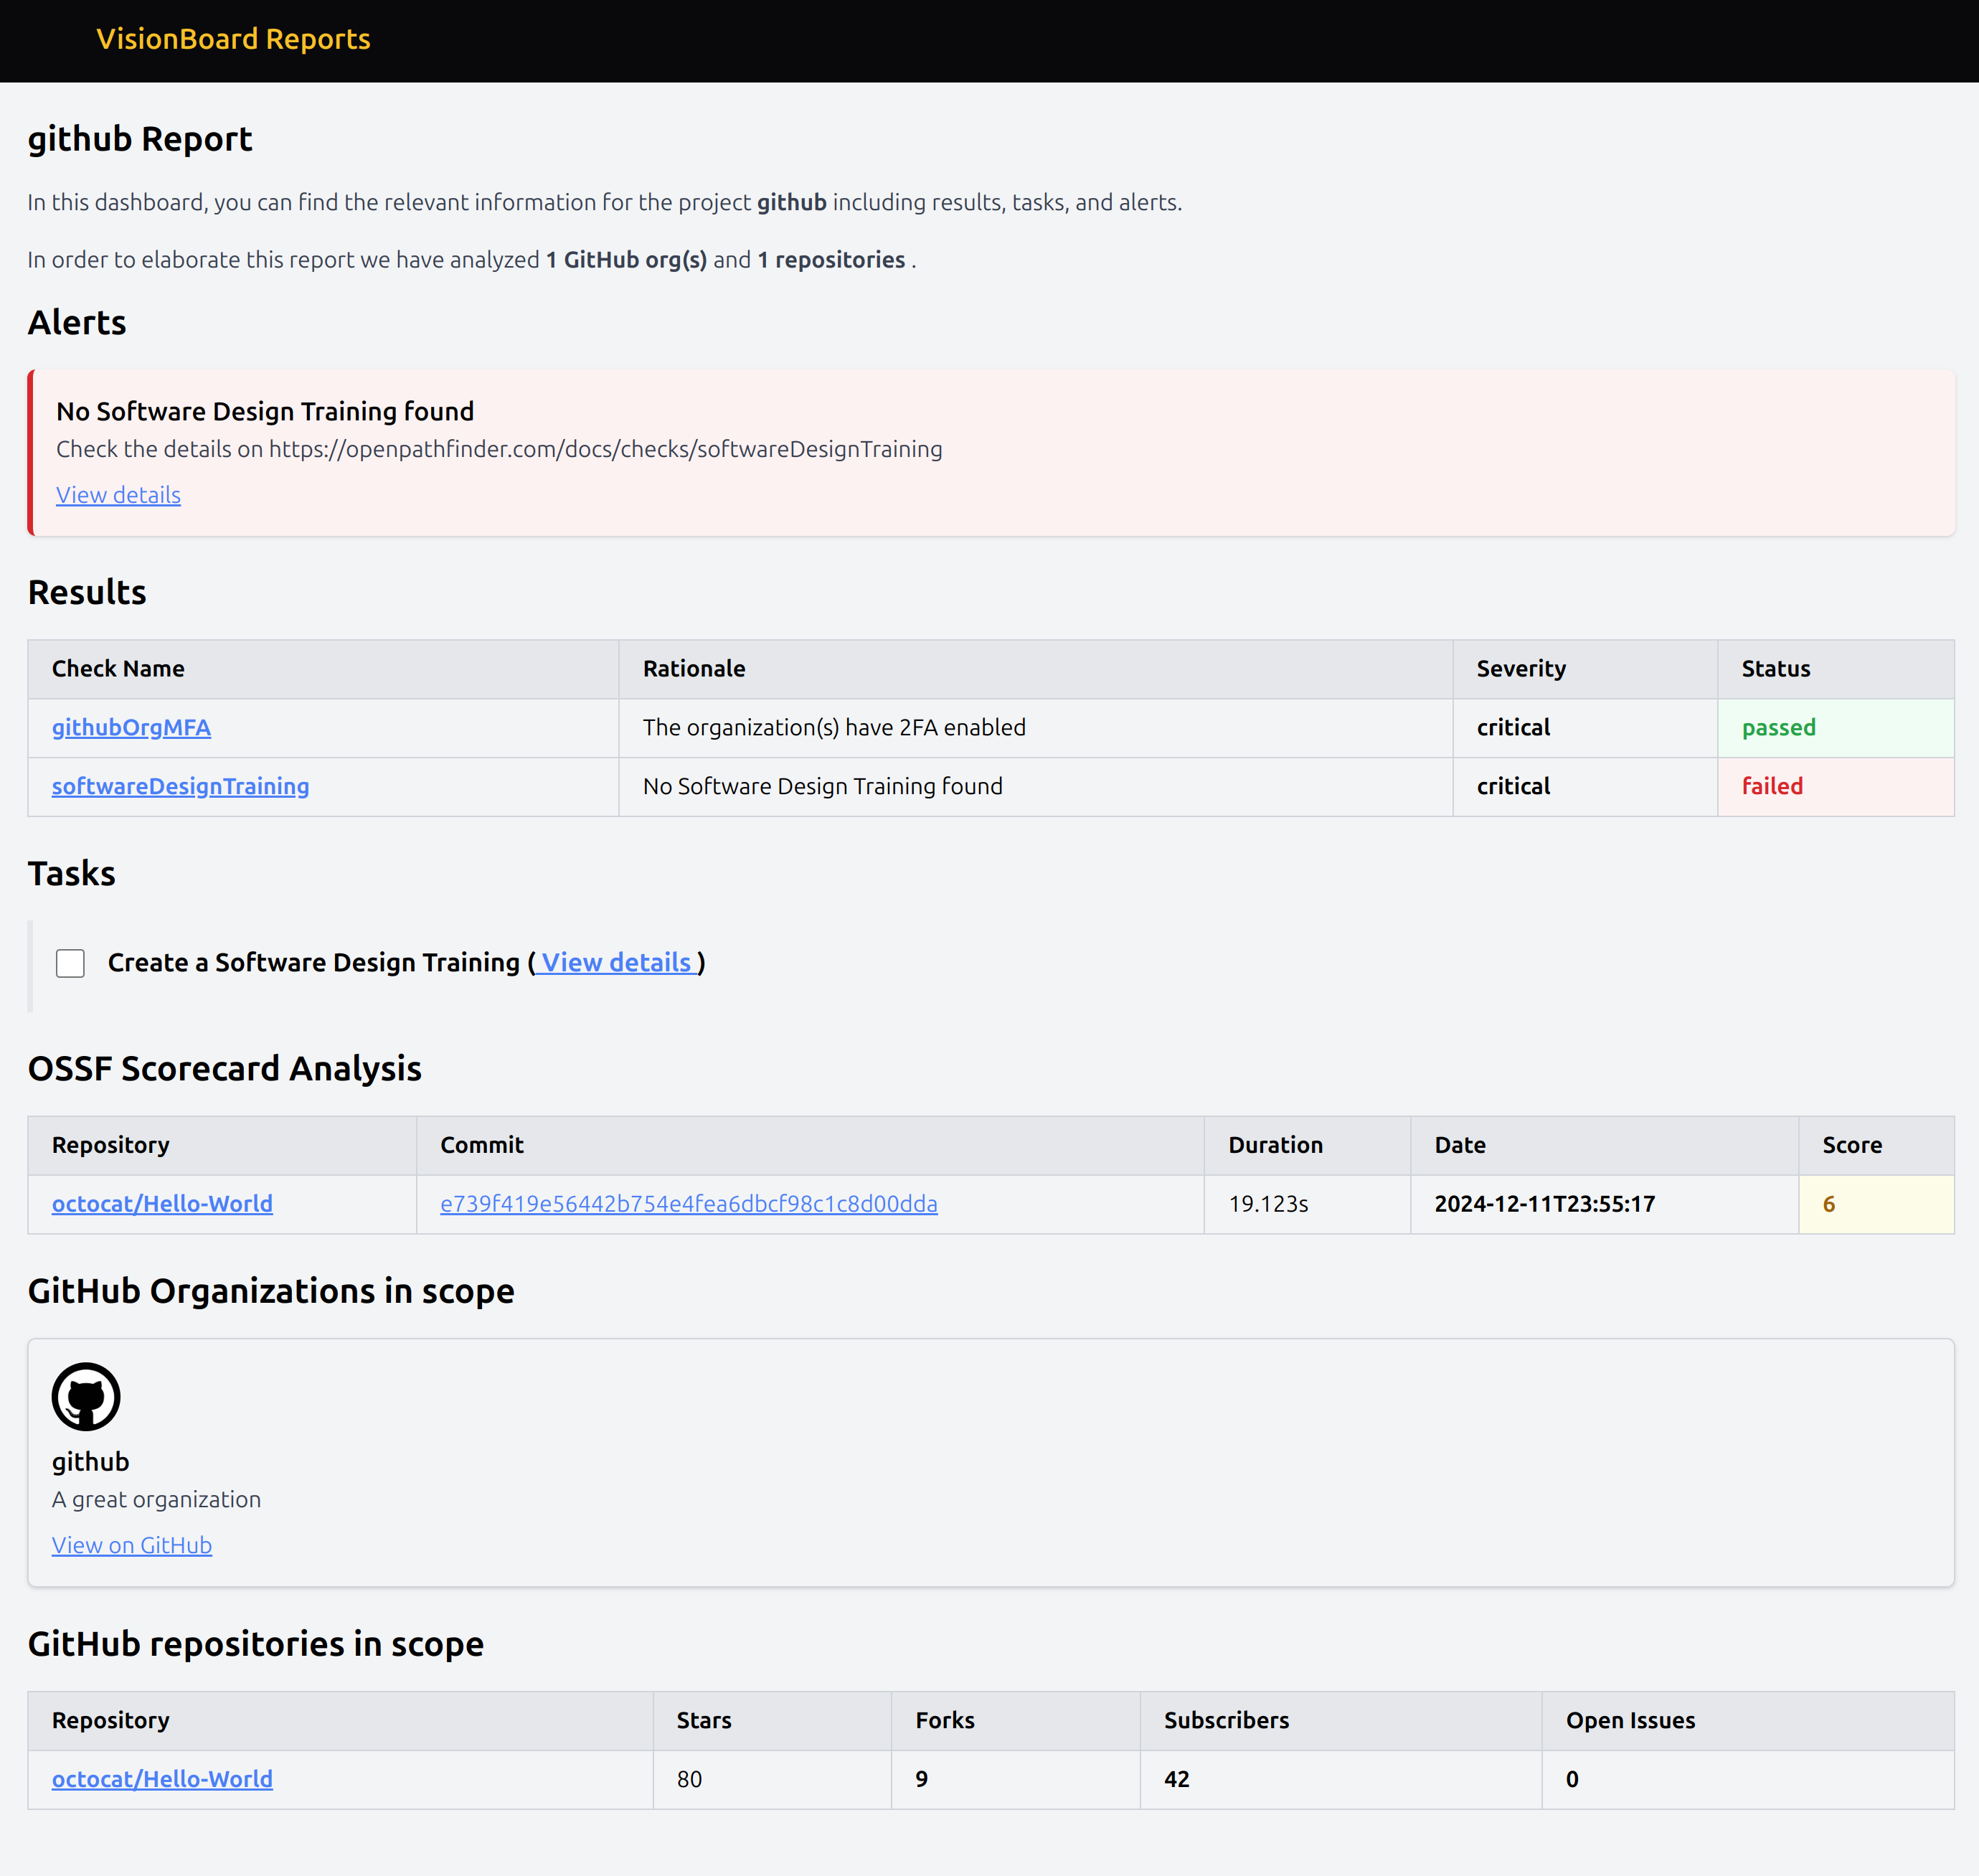This screenshot has width=1979, height=1876.
Task: Select rationale 'The organization(s) have 2FA enabled'
Action: [834, 727]
